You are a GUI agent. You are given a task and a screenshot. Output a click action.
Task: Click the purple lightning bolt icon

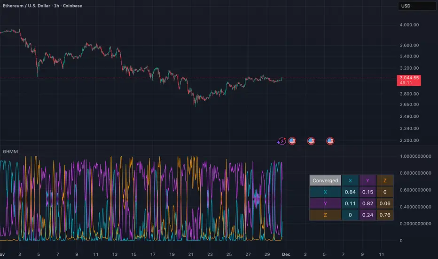click(282, 140)
